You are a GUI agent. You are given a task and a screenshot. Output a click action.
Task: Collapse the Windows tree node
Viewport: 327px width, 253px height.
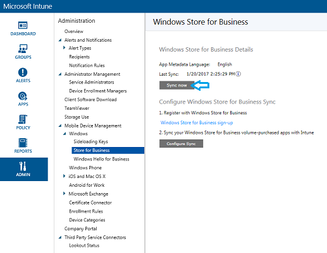65,134
